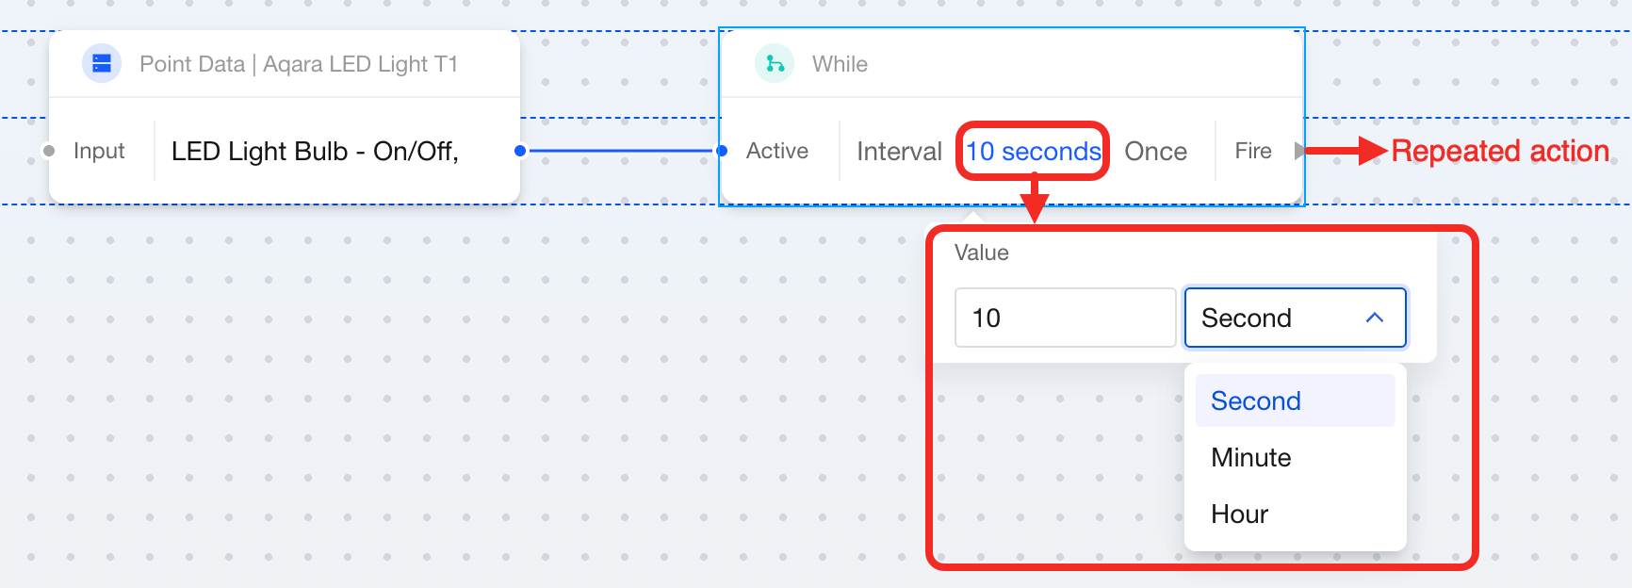Select the While node title

coord(840,64)
